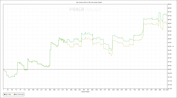This screenshot has width=177, height=98.
Task: Click the $7.50 y-axis label
Action: (170, 12)
